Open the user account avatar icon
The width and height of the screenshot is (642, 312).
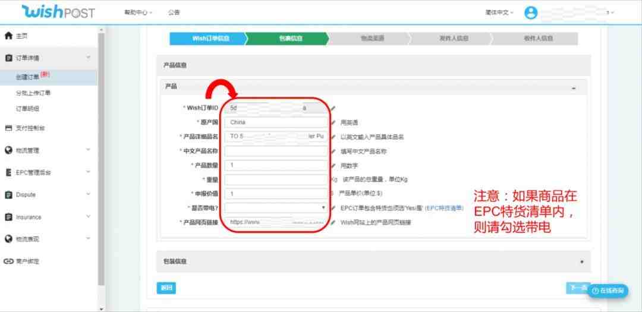[531, 12]
